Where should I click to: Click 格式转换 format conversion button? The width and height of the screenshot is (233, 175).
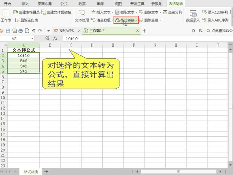126,20
